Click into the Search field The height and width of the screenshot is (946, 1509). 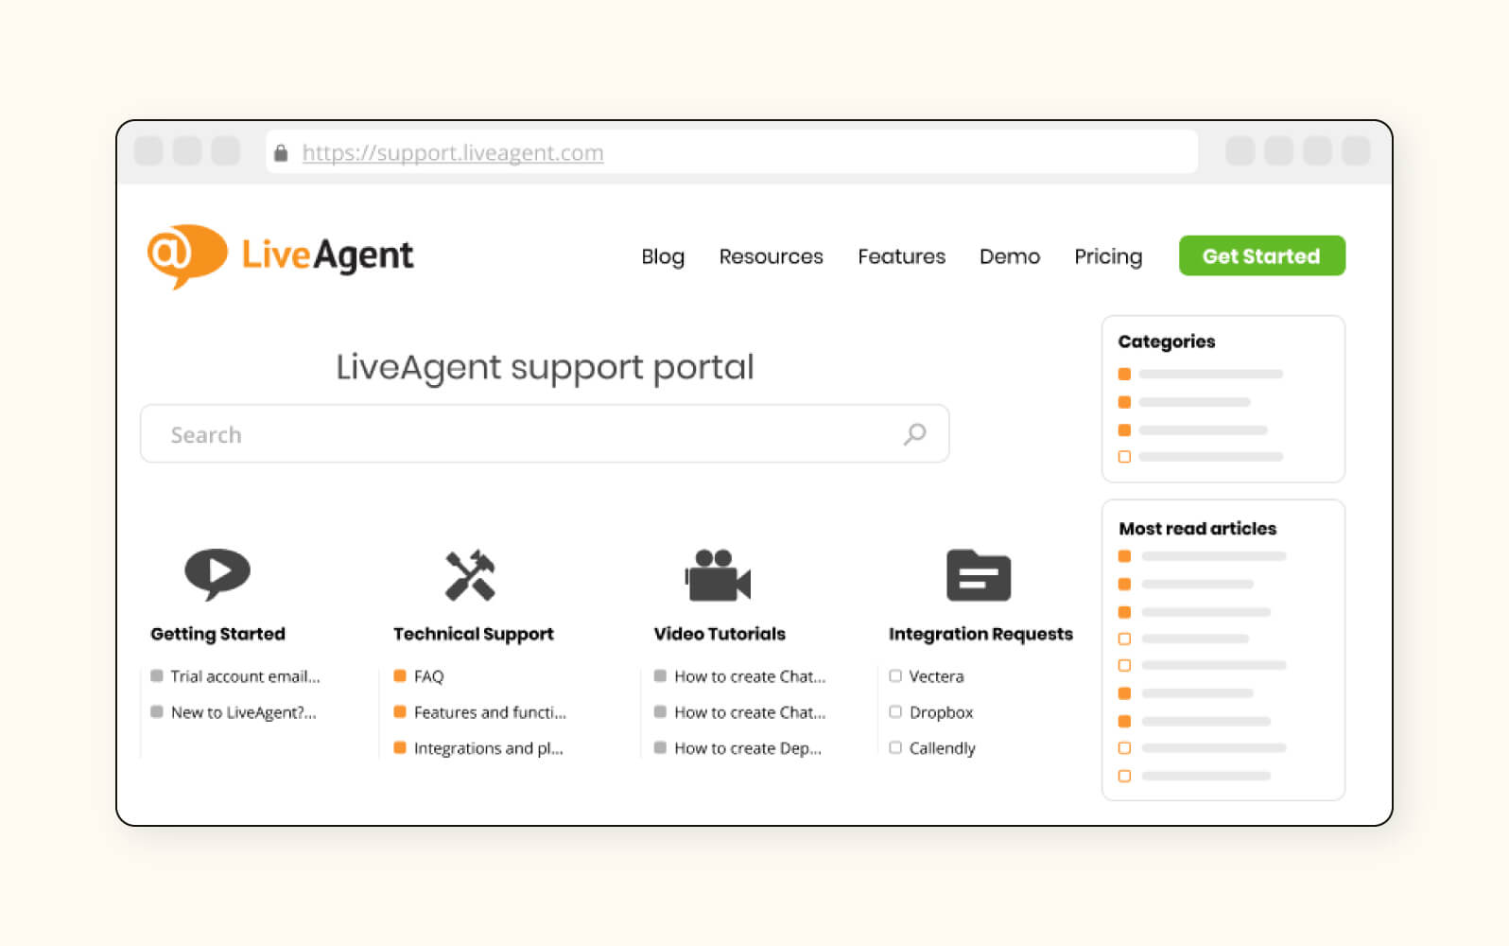(545, 434)
